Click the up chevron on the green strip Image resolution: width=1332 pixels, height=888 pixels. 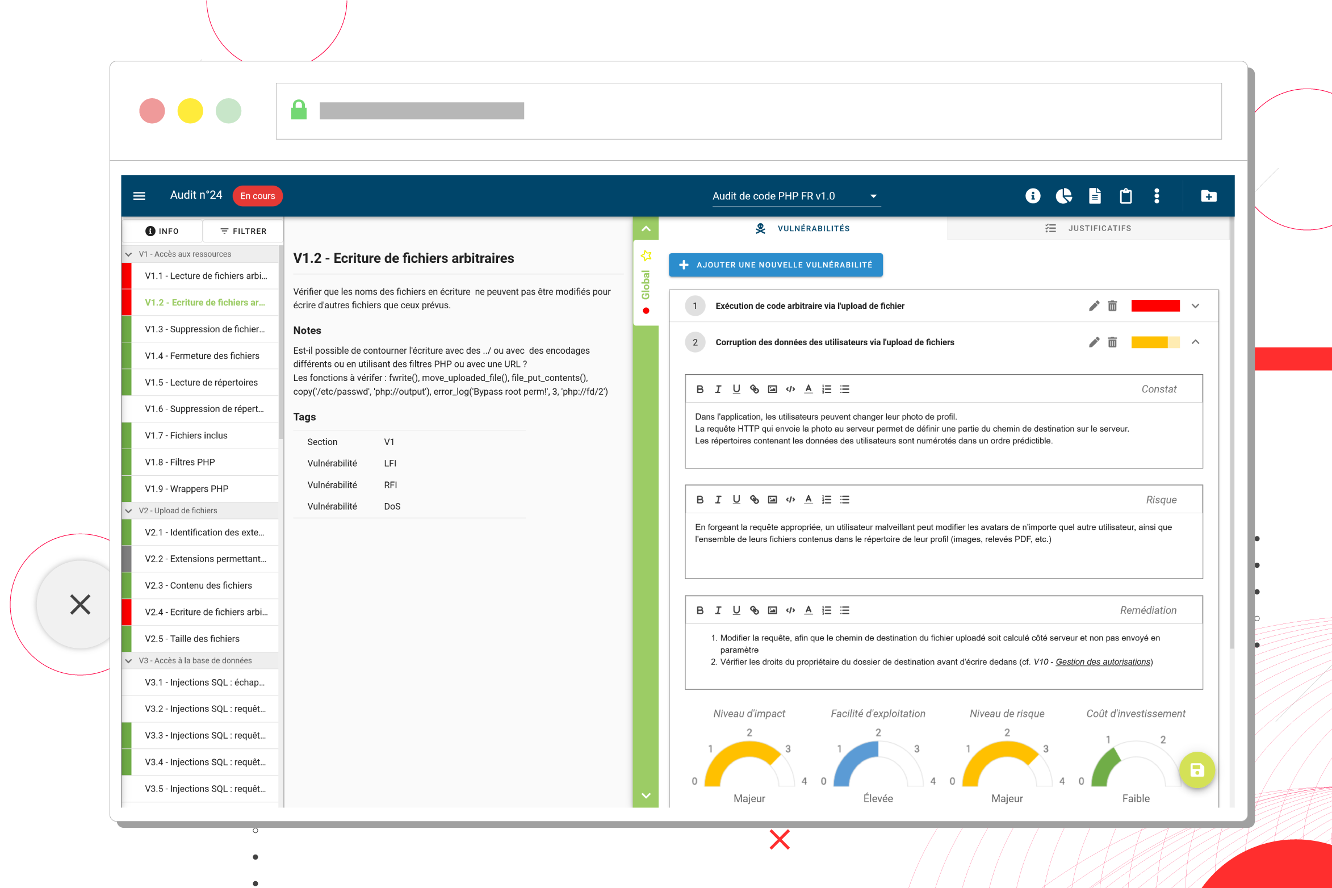[x=646, y=229]
